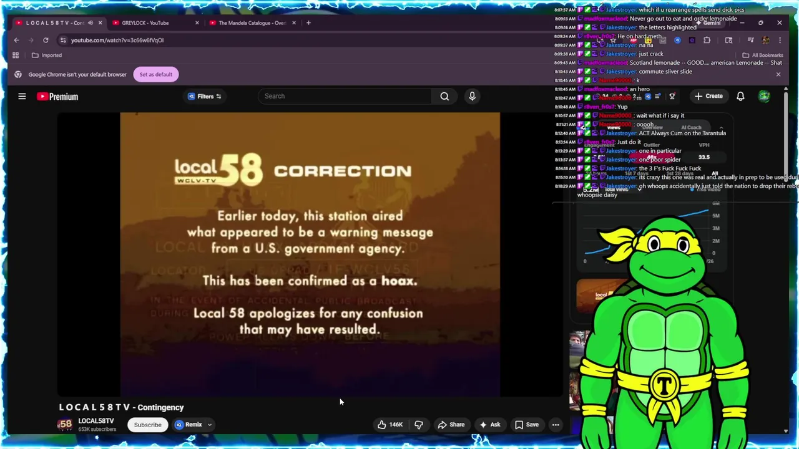Open the LOCAL58TV channel name link
Viewport: 799px width, 449px height.
coord(96,421)
